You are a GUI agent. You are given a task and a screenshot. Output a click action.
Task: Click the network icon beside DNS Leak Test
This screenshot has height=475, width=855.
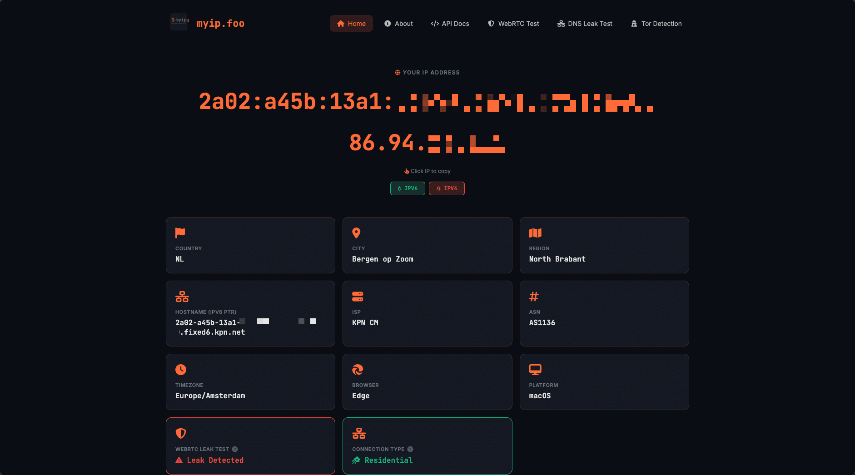(561, 24)
